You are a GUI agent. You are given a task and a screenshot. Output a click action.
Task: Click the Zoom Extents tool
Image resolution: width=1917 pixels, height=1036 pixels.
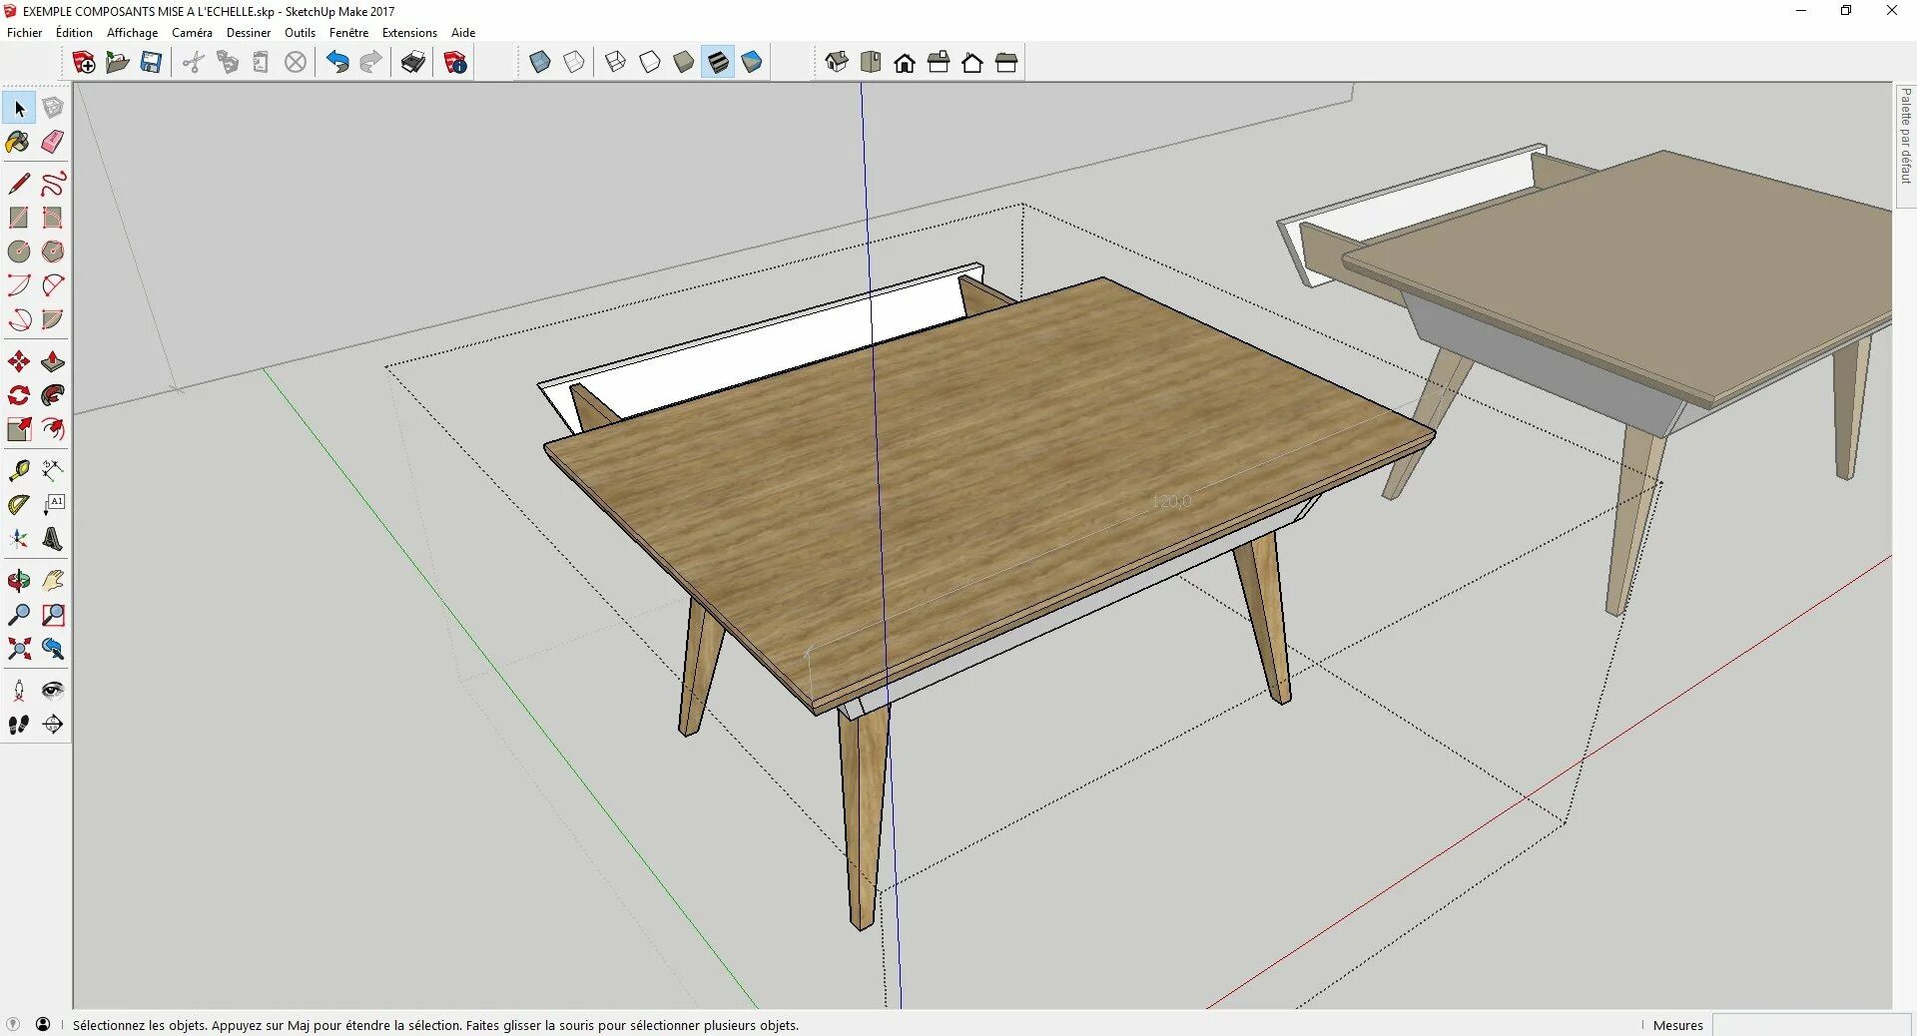coord(19,649)
